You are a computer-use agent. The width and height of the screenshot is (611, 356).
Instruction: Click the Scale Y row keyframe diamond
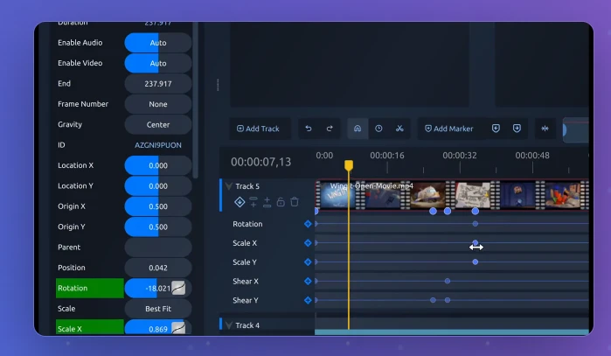[x=308, y=262]
